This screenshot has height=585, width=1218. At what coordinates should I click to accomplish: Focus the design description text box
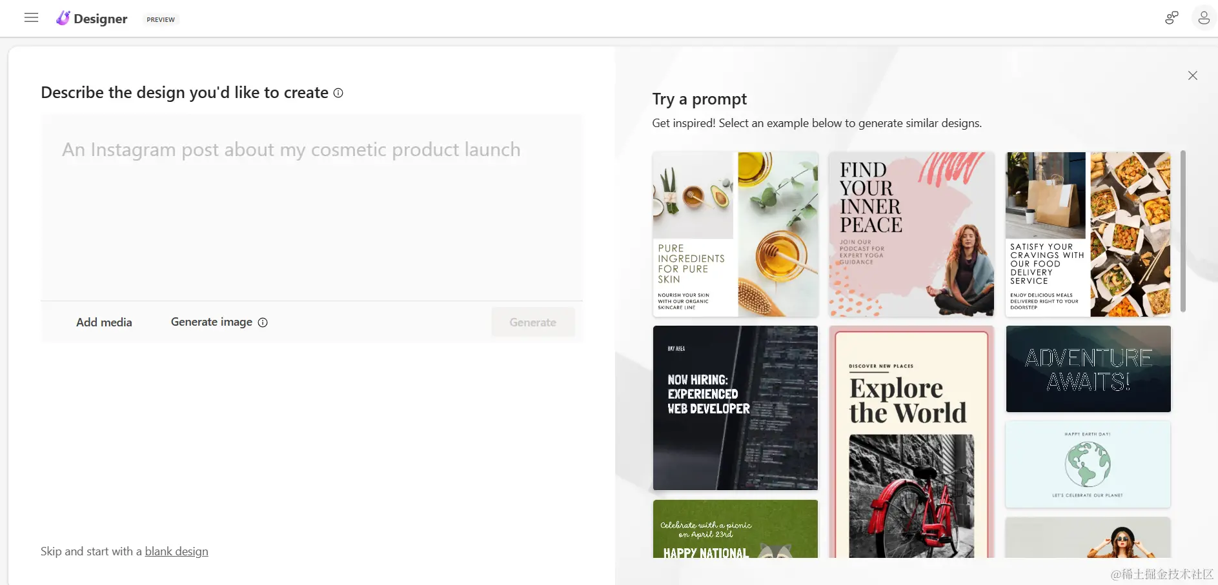pyautogui.click(x=312, y=207)
